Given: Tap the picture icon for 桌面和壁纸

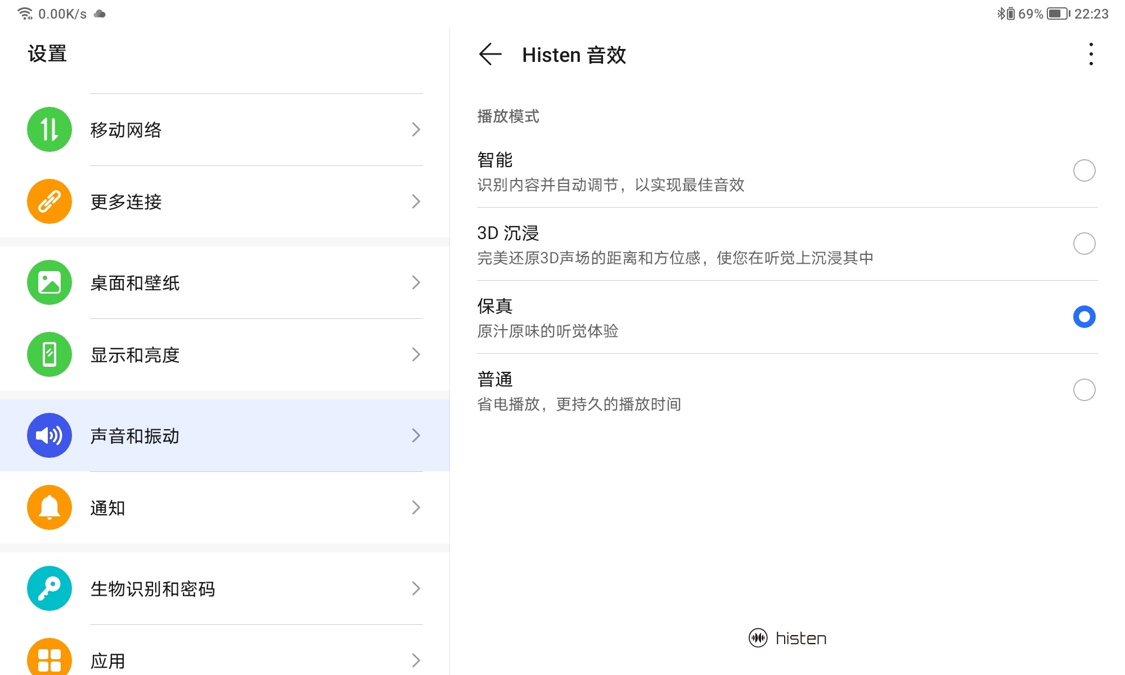Looking at the screenshot, I should pos(49,282).
